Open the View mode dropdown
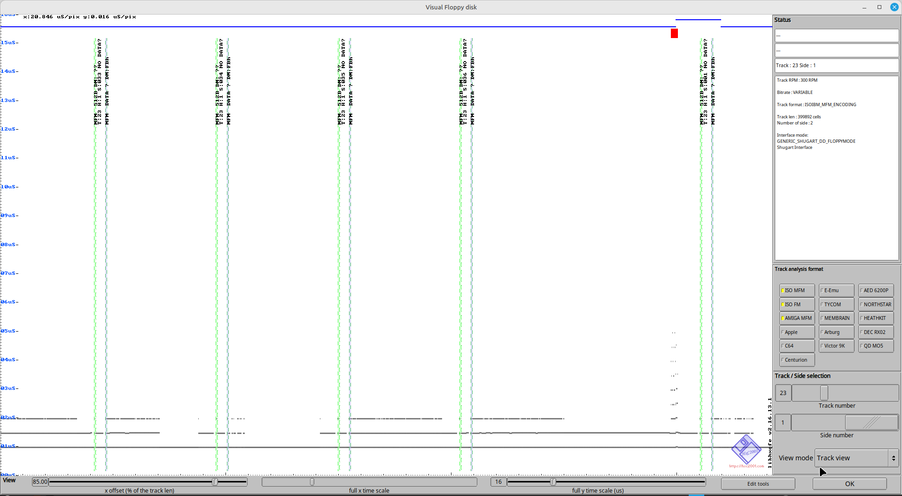The width and height of the screenshot is (902, 496). [857, 458]
